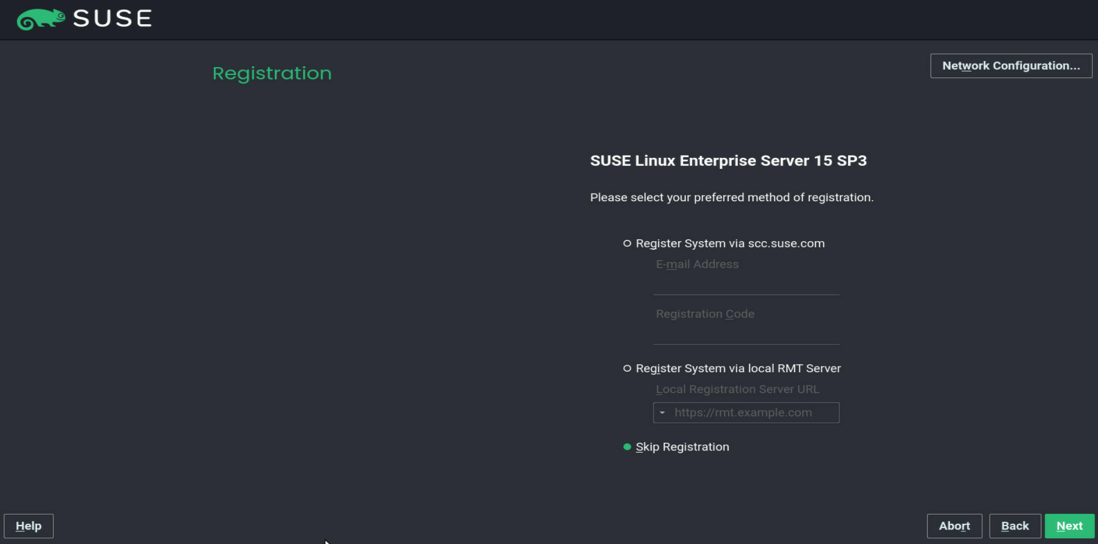Viewport: 1098px width, 544px height.
Task: Click the Registration Code input field
Action: [746, 334]
